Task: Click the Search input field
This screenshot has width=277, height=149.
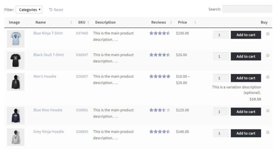Action: tap(247, 9)
